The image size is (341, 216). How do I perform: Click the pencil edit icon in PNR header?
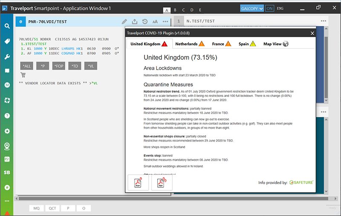[x=124, y=21]
